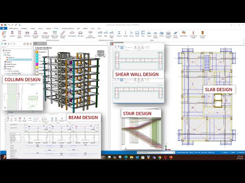
Task: Open Pile Caps design tool
Action: (x=80, y=34)
